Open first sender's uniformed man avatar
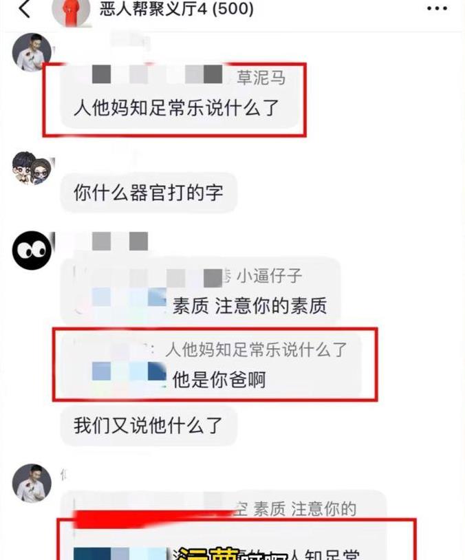This screenshot has width=465, height=560. point(32,52)
